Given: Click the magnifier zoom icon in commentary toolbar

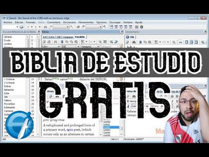Looking at the screenshot, I should (174, 42).
